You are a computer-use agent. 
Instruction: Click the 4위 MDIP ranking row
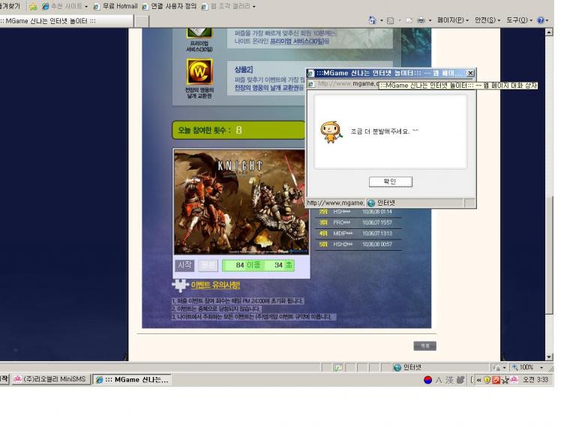coord(358,234)
